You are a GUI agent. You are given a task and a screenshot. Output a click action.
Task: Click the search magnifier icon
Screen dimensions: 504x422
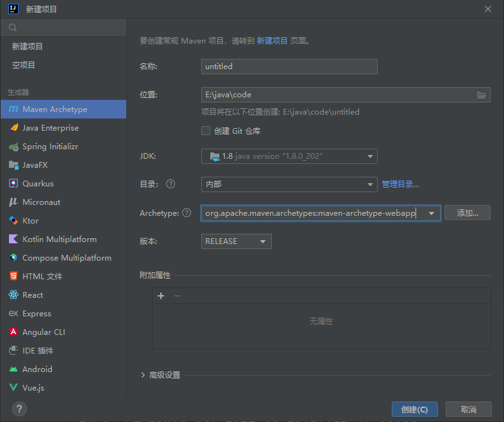click(x=13, y=28)
